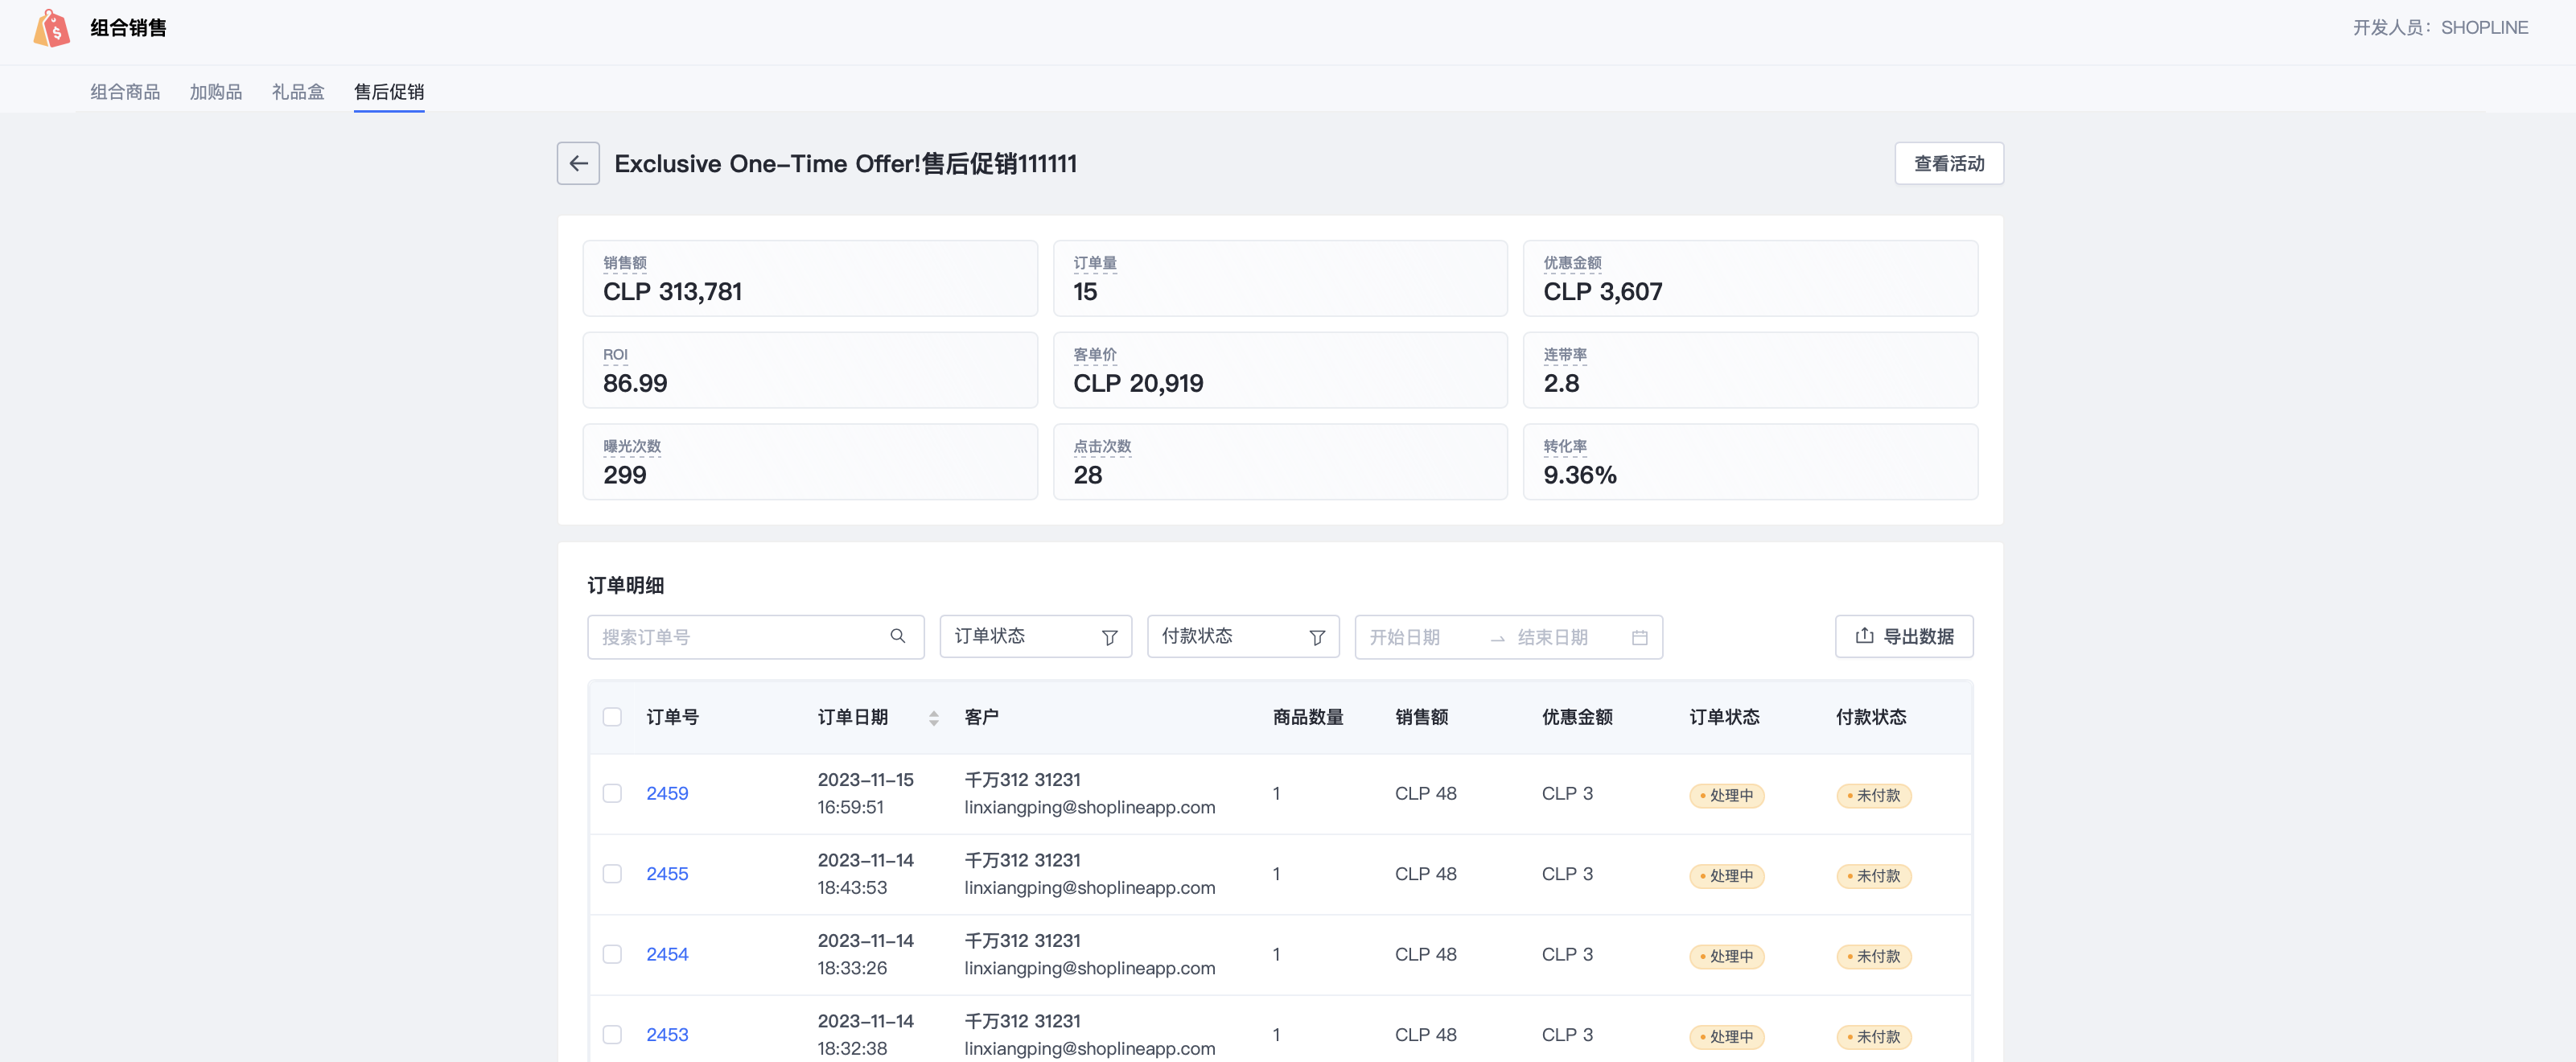Viewport: 2576px width, 1062px height.
Task: Click the payment status filter funnel icon
Action: coord(1317,637)
